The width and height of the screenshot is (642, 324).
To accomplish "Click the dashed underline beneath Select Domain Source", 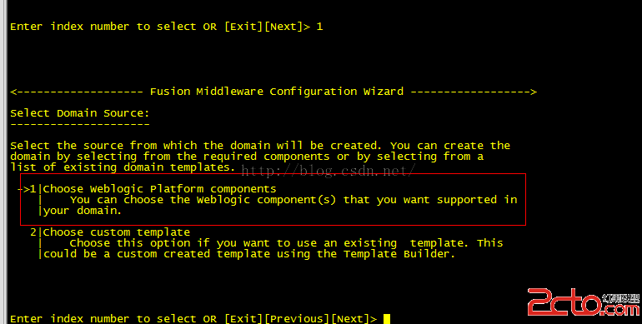I will (x=80, y=123).
